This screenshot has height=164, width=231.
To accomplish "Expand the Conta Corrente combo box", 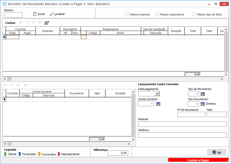I will (152, 104).
